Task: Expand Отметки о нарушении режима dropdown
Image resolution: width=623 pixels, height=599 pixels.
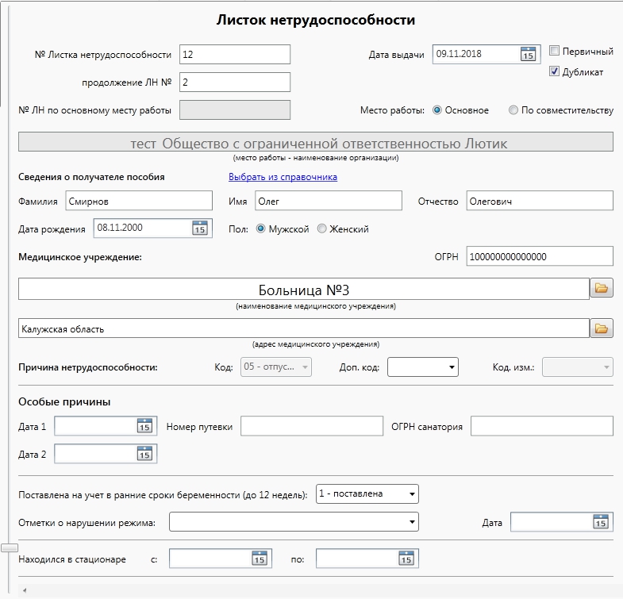Action: click(294, 522)
